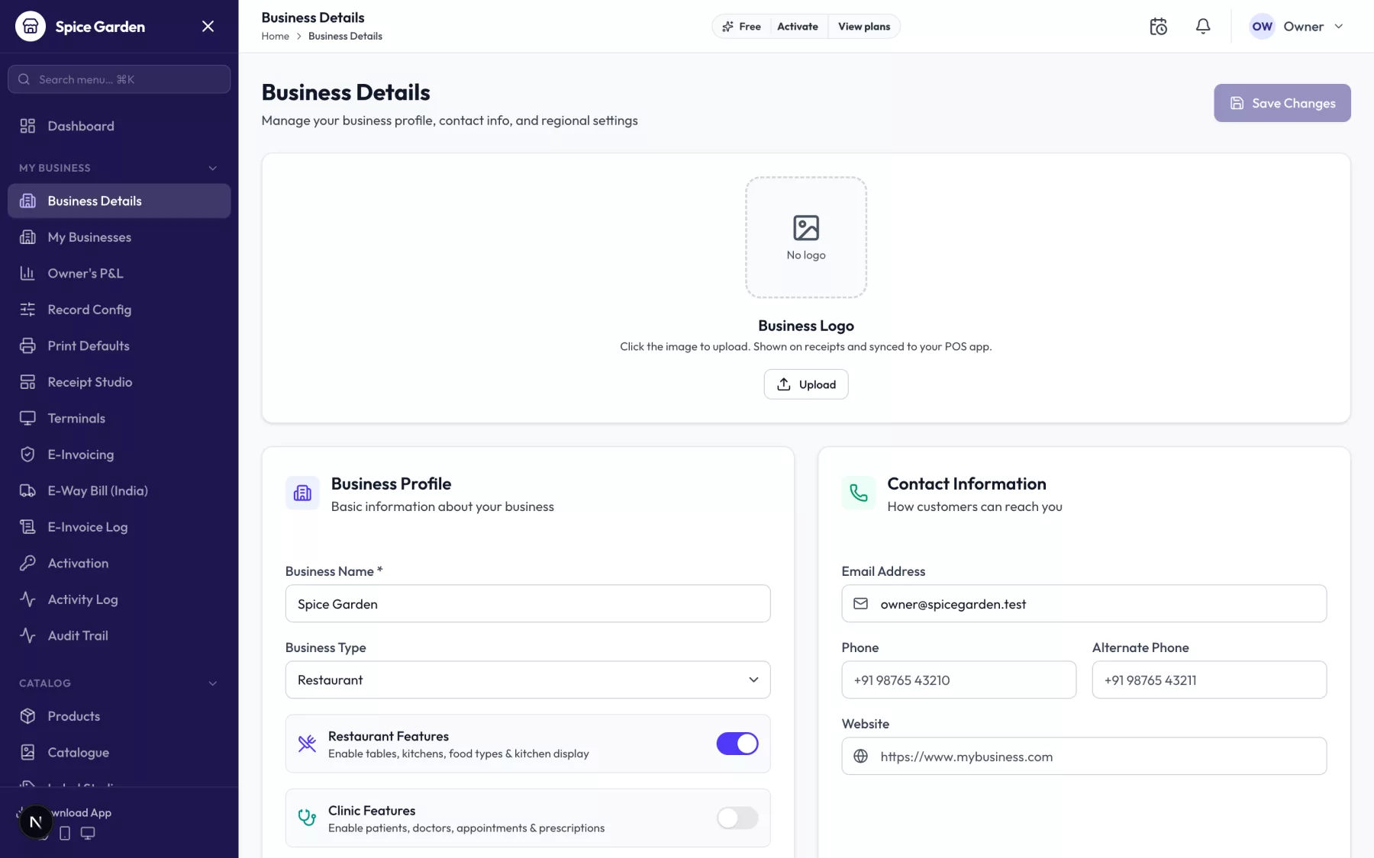Open Receipt Studio menu item
The image size is (1374, 858).
119,382
